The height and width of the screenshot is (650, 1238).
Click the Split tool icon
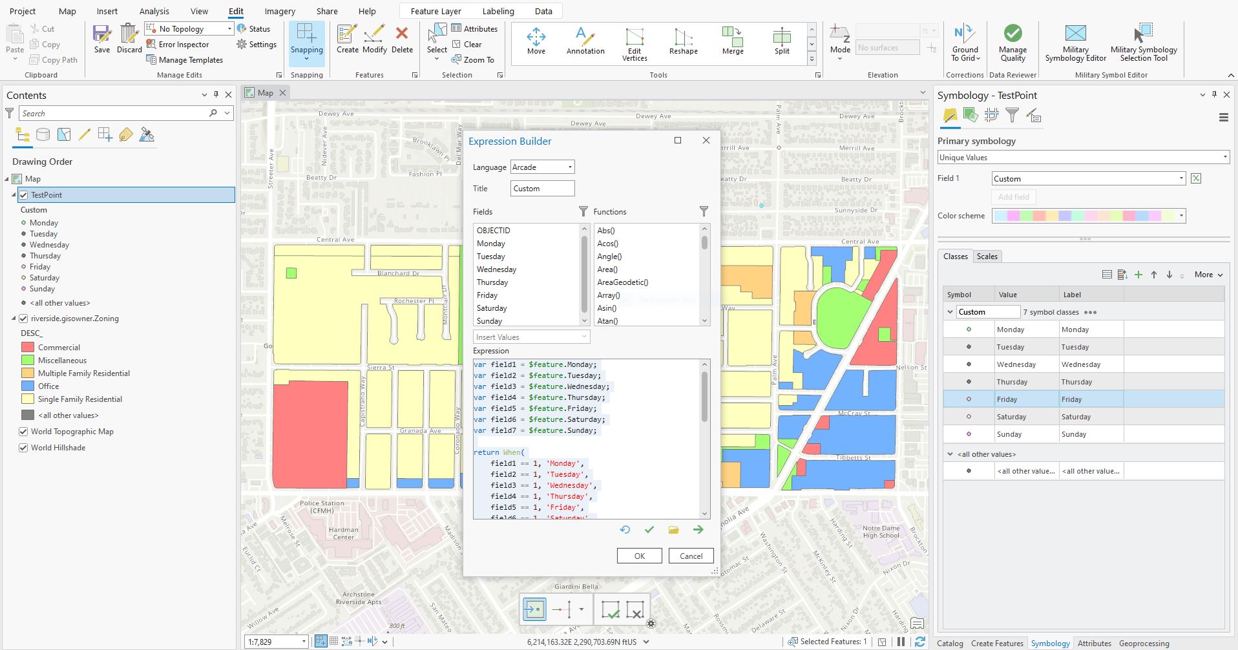[x=782, y=41]
